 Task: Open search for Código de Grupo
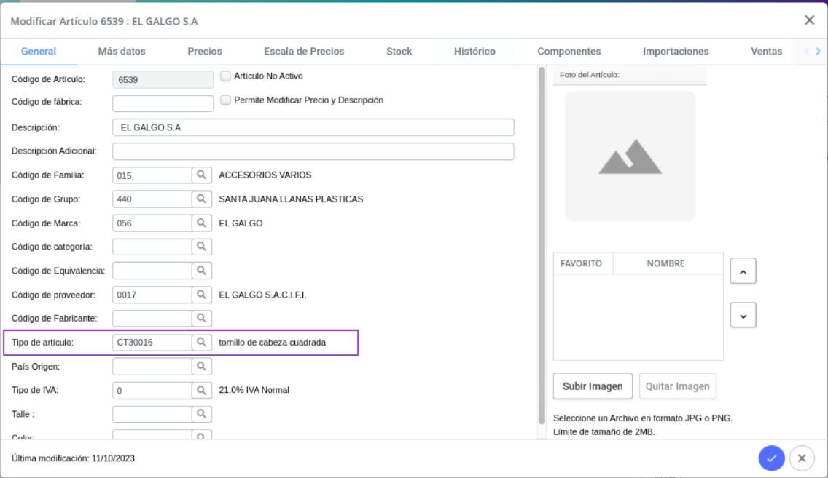point(201,199)
